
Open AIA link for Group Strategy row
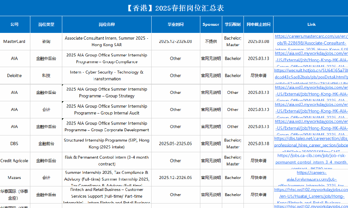click(311, 93)
